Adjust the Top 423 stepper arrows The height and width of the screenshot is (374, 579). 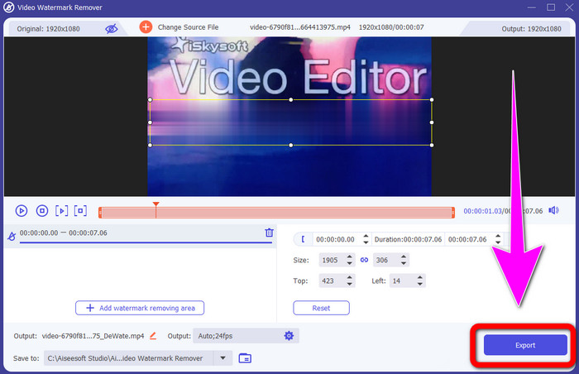point(349,280)
